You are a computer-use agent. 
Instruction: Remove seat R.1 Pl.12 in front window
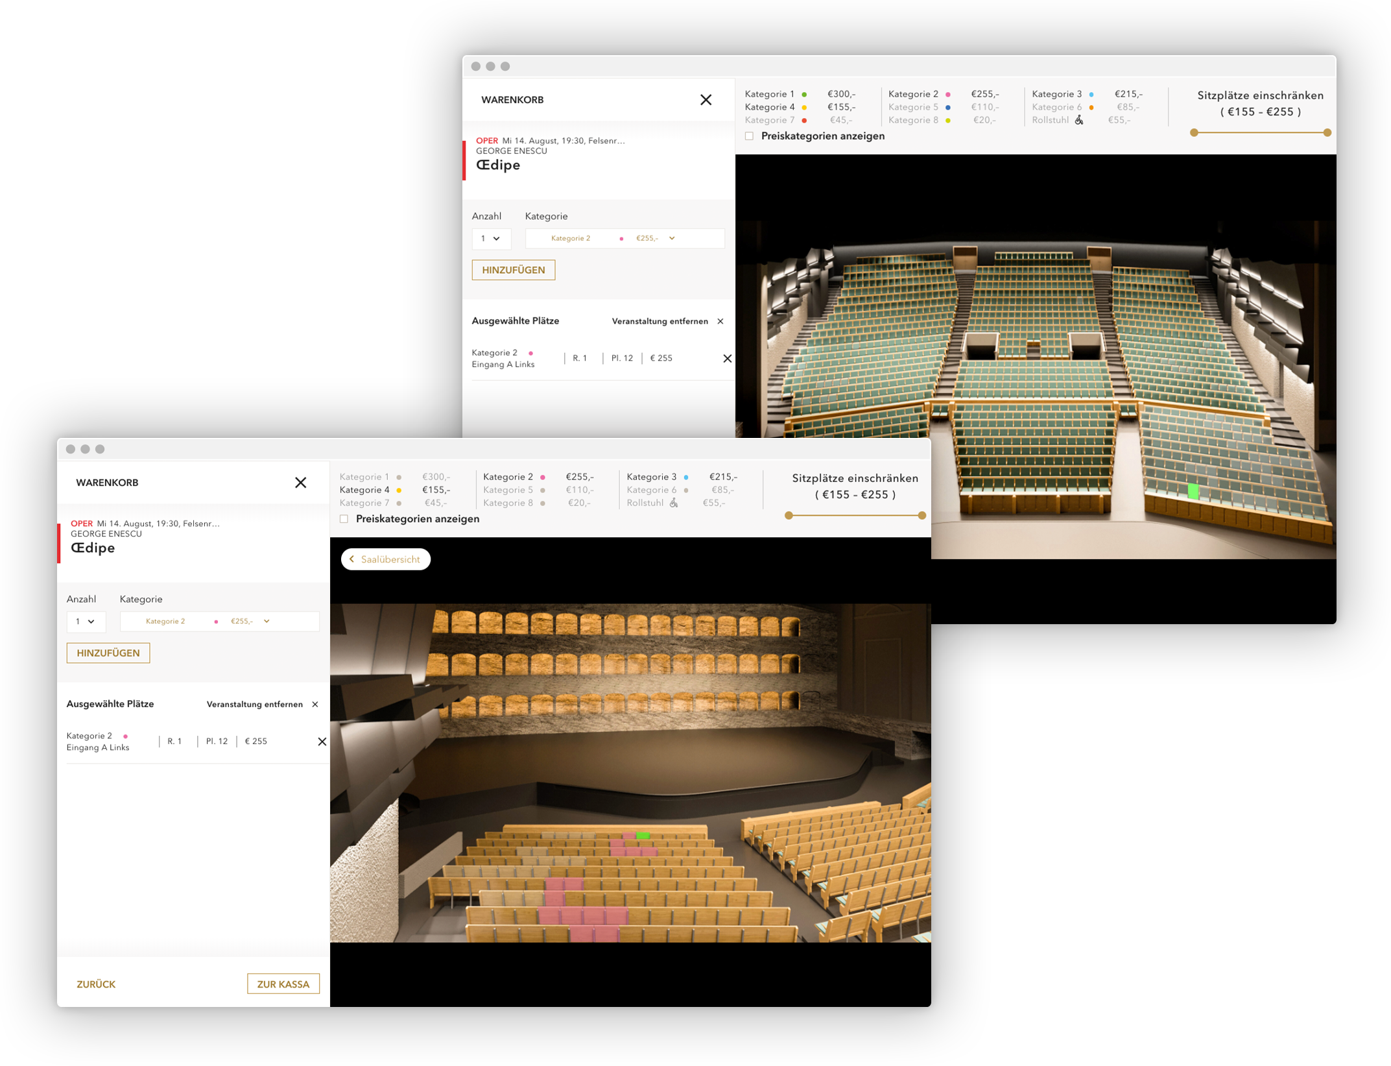pyautogui.click(x=322, y=742)
